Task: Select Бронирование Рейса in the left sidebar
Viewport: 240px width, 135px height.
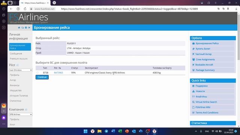Action: [x=20, y=46]
